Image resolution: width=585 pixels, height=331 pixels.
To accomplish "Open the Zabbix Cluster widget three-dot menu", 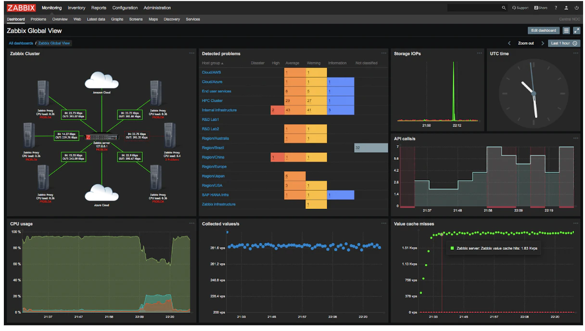I will (x=191, y=53).
